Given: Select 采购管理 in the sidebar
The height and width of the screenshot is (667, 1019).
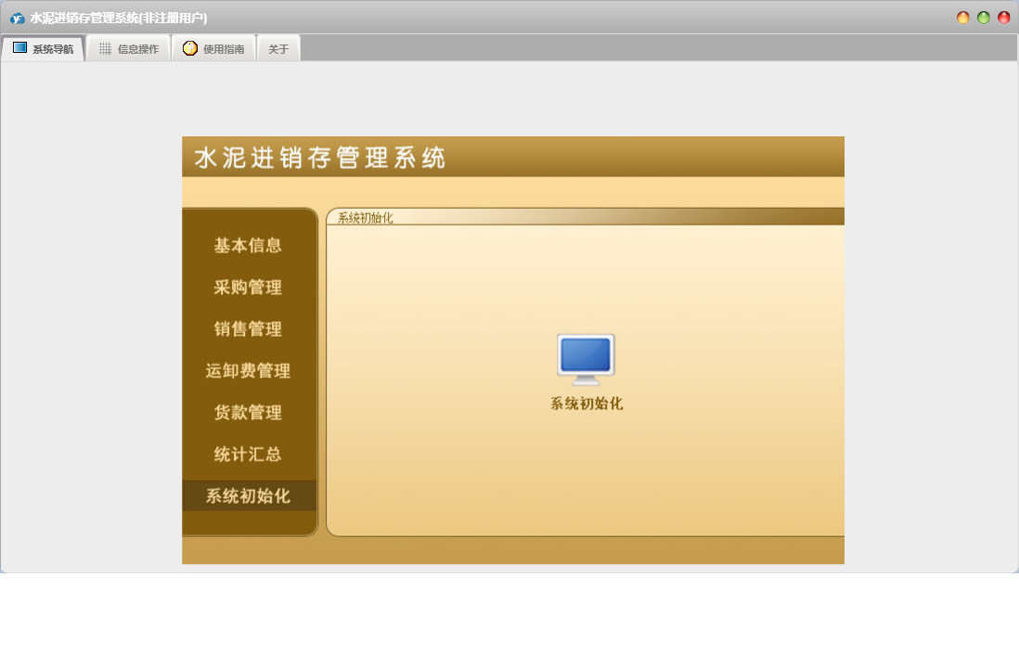Looking at the screenshot, I should click(248, 287).
